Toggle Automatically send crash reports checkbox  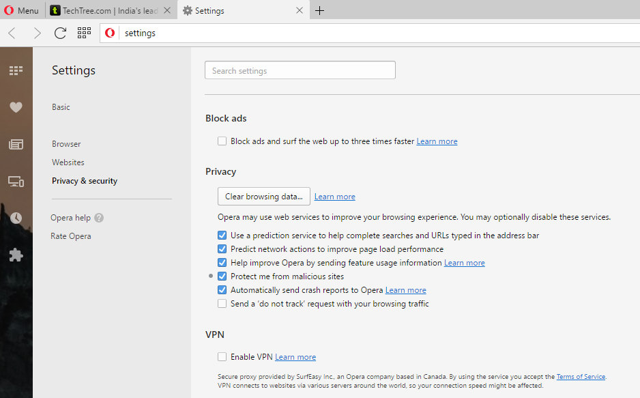[x=222, y=290]
